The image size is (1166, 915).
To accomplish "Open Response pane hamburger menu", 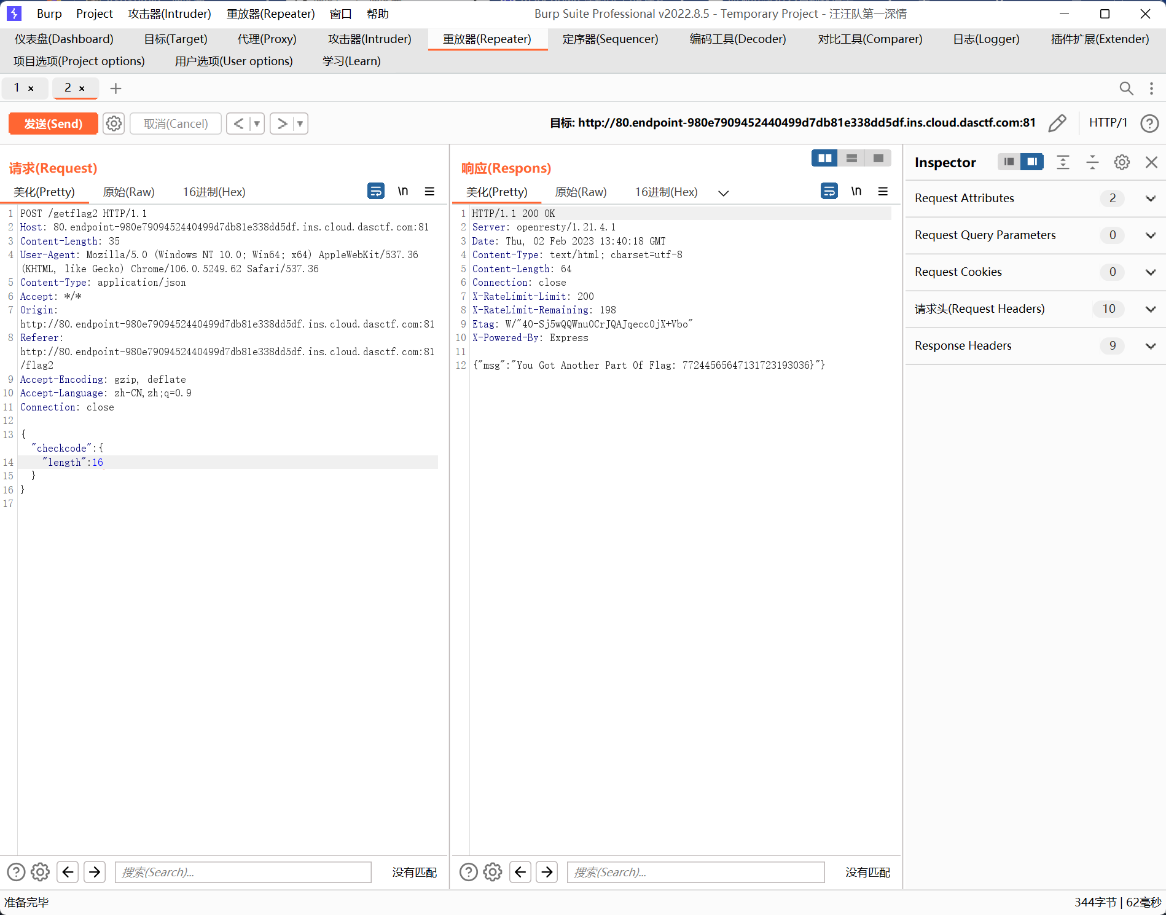I will (x=883, y=191).
